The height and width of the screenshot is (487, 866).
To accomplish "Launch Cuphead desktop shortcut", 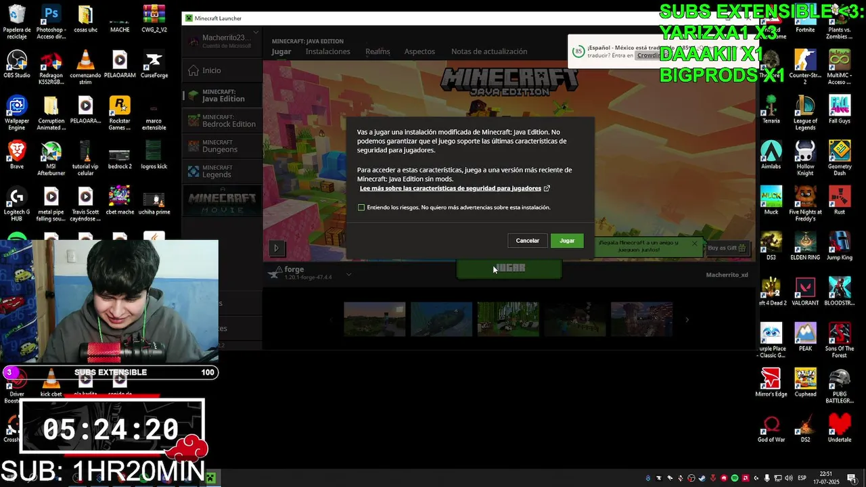I will tap(805, 382).
